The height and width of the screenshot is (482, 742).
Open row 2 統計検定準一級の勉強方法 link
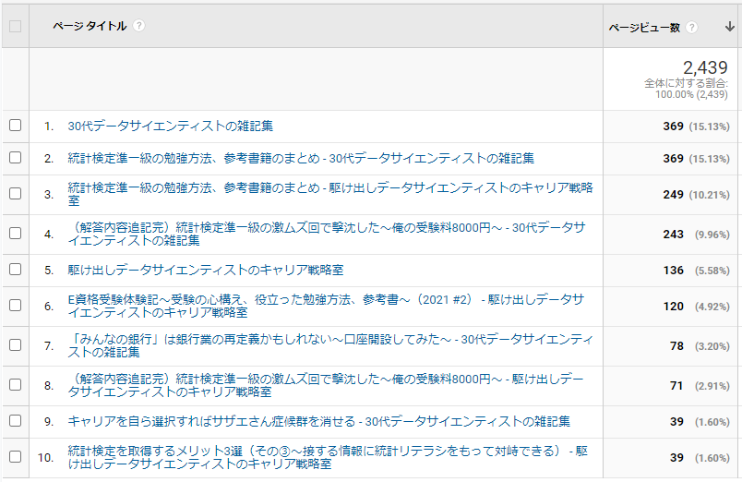click(301, 158)
